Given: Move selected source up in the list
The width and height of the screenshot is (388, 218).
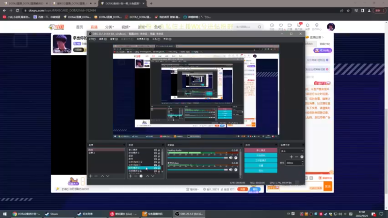Looking at the screenshot, I should 147,176.
